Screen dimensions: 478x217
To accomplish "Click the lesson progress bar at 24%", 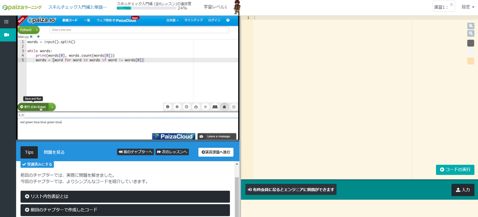I will tap(146, 8).
